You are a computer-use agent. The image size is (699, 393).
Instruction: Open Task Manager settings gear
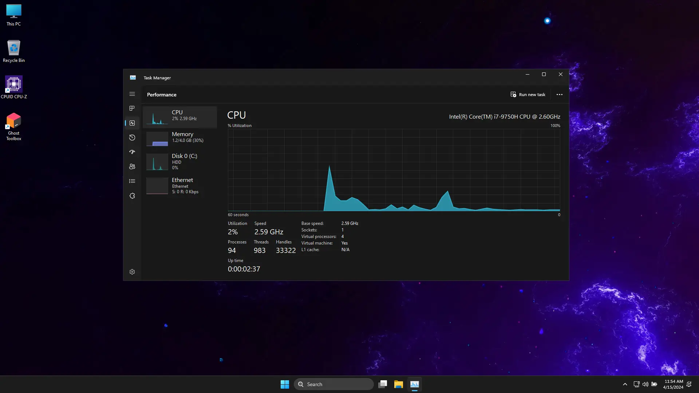[132, 272]
